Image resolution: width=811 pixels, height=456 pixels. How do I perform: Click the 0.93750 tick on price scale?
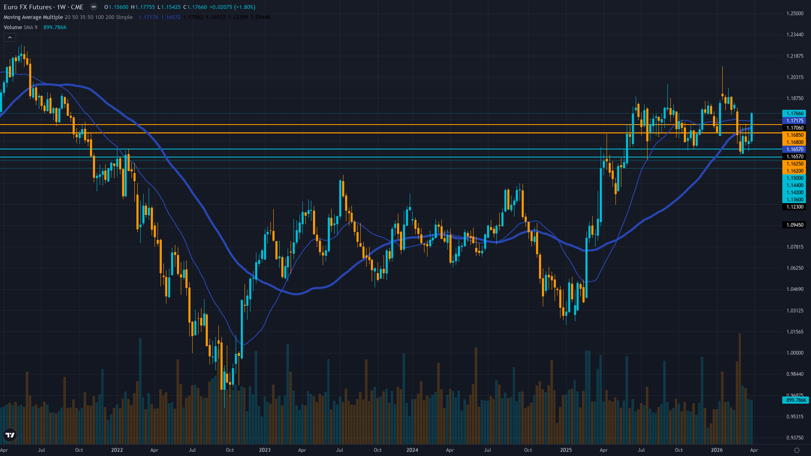pos(795,438)
